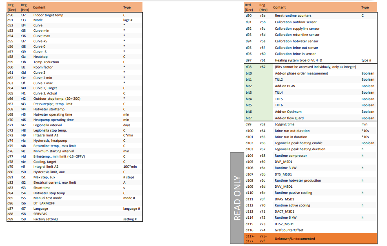Screen dimensions: 387x246
Task: Click 'Legionella peak heating enable' entry
Action: click(298, 143)
